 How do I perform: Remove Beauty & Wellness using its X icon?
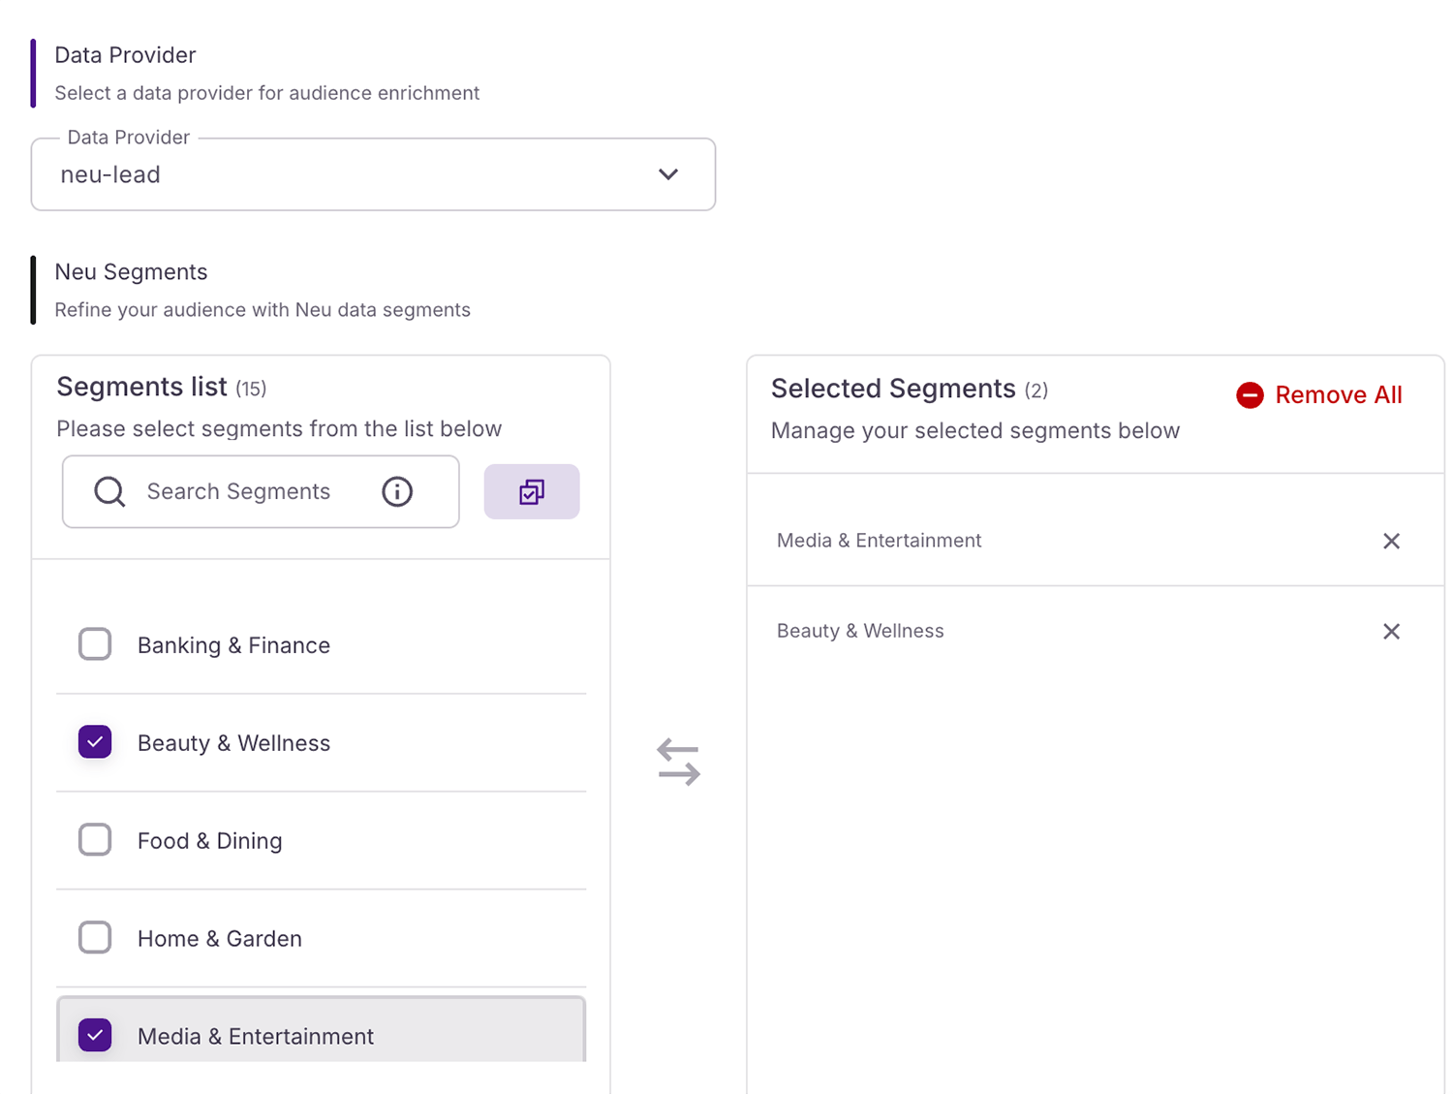tap(1391, 631)
